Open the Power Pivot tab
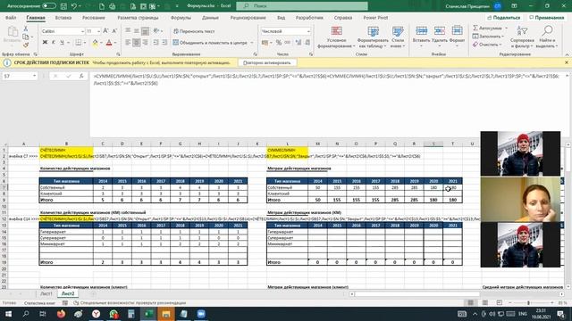The image size is (572, 321). click(x=375, y=18)
